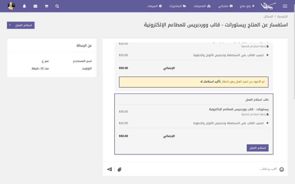295x184 pixels.
Task: Click plus icon beside $20.00 add-on in upper card
Action: coord(267,55)
